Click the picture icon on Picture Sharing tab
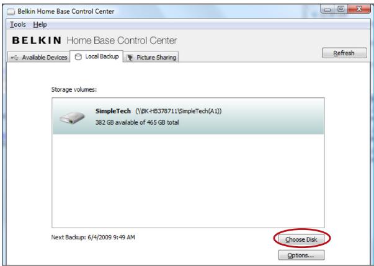374x266 pixels. (130, 58)
